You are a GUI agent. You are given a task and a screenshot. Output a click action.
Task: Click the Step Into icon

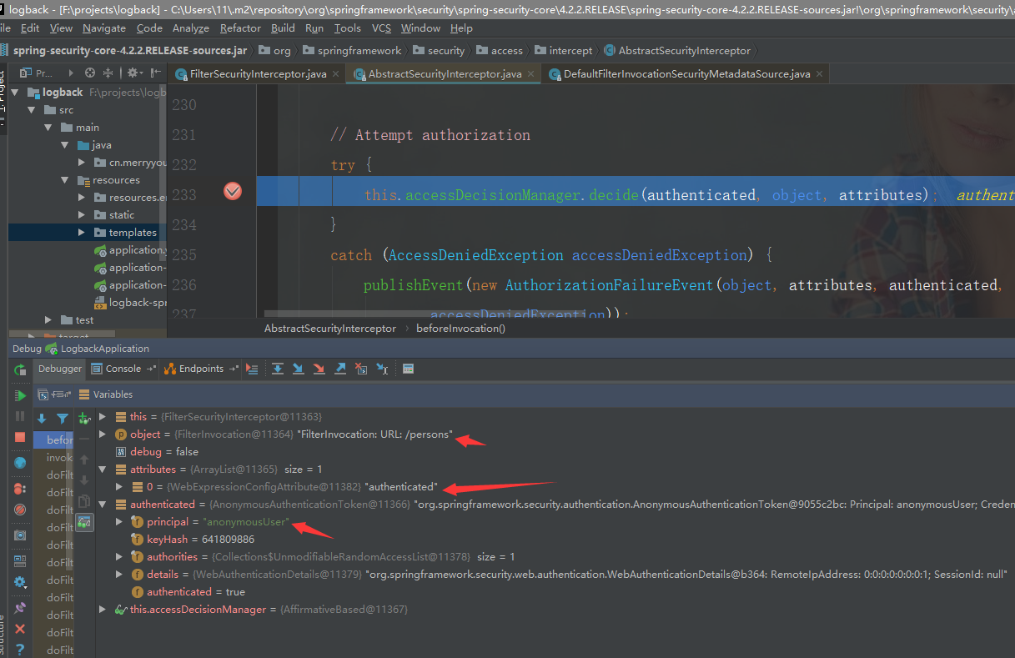click(298, 368)
